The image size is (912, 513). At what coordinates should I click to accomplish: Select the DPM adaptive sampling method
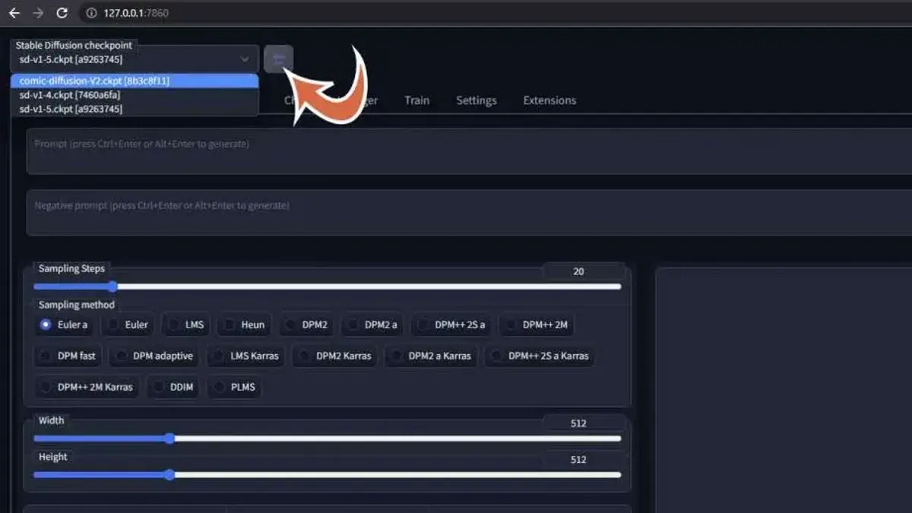[x=154, y=356]
